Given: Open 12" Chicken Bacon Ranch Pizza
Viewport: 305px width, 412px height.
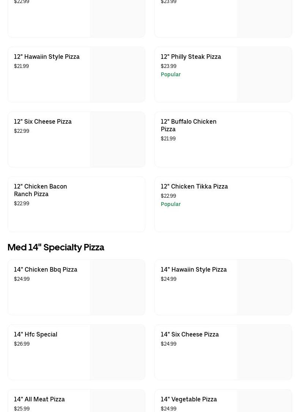Looking at the screenshot, I should click(41, 190).
